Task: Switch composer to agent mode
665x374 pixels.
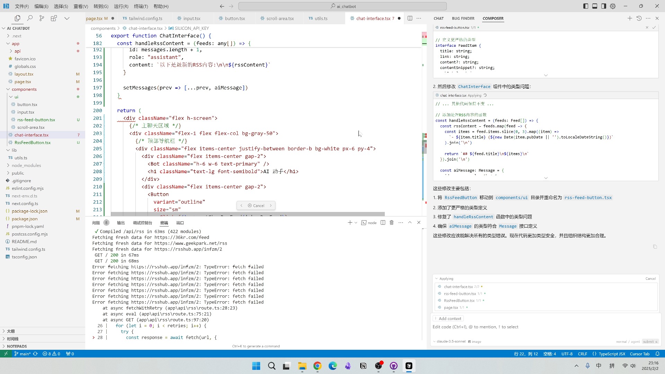Action: pyautogui.click(x=635, y=342)
